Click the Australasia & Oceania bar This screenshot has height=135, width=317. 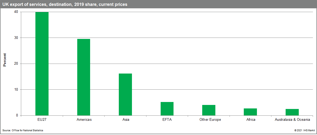[292, 112]
